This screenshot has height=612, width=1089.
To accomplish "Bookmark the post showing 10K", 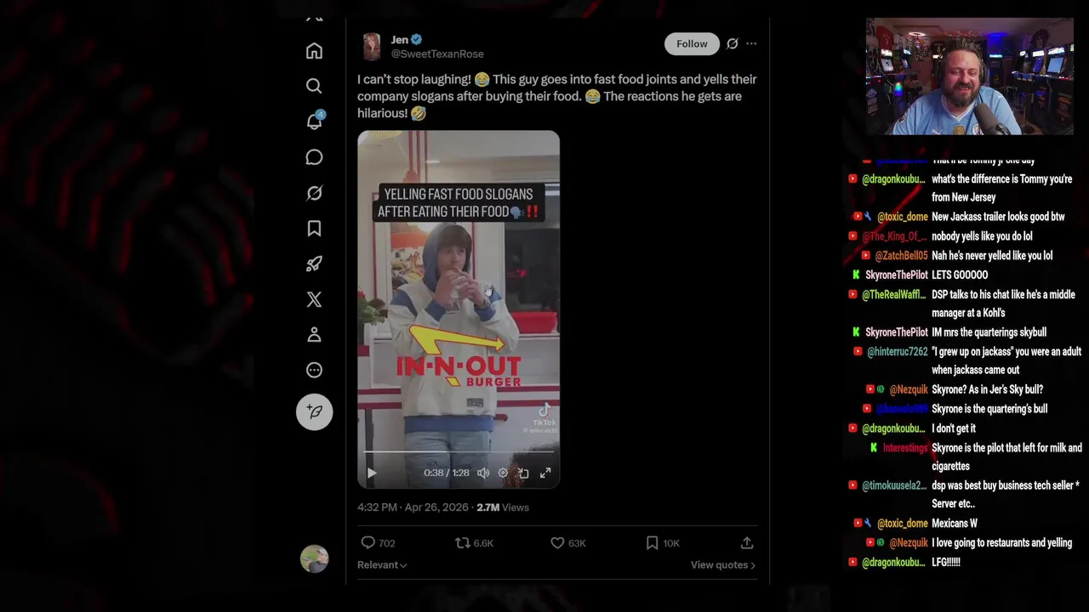I will pos(652,542).
